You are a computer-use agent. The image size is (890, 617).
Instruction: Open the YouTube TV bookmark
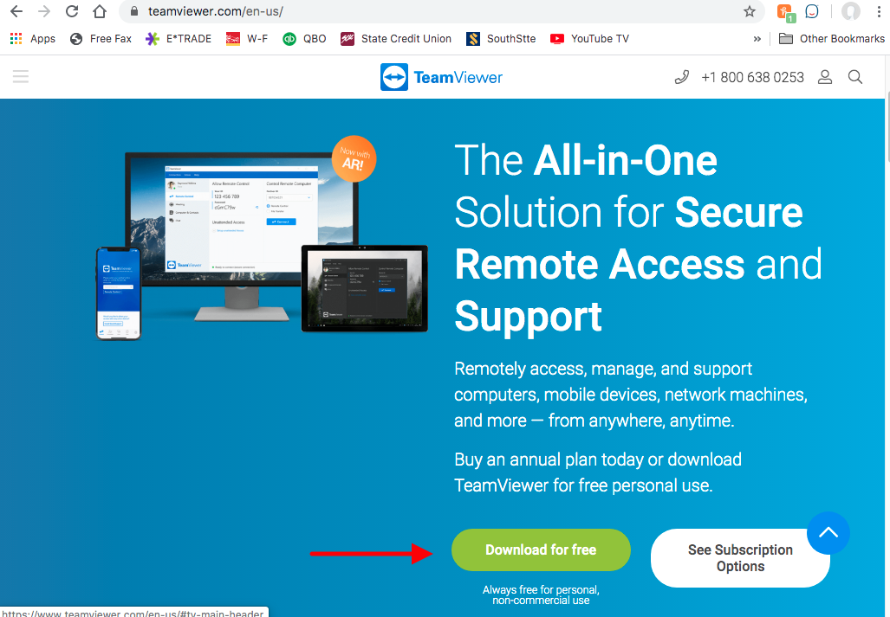click(590, 39)
